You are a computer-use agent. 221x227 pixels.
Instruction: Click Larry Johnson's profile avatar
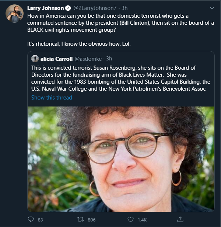(x=14, y=14)
